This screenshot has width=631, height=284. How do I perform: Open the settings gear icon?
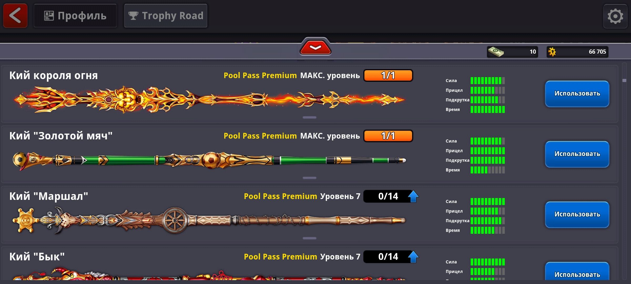(615, 16)
